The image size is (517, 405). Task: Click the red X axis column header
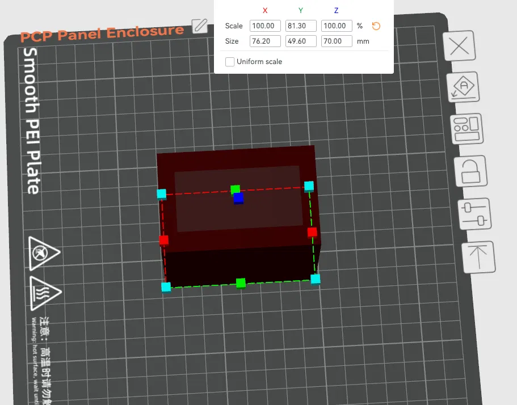tap(265, 11)
